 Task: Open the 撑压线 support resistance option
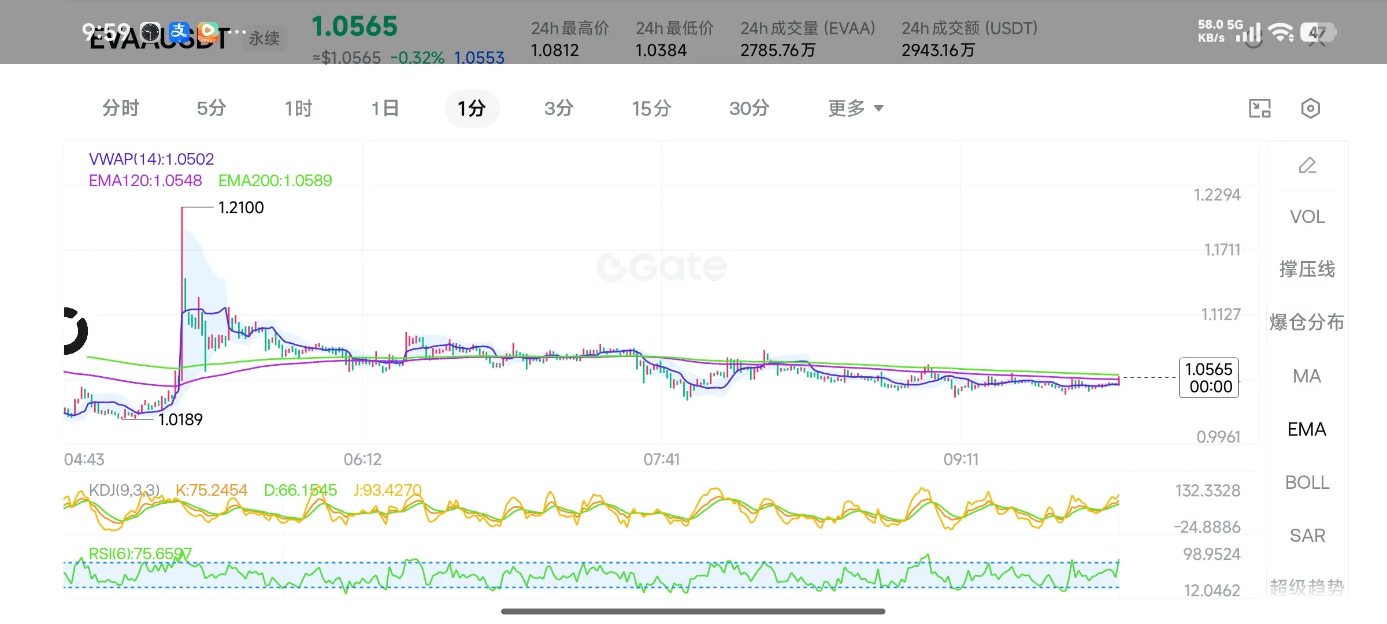pyautogui.click(x=1307, y=269)
